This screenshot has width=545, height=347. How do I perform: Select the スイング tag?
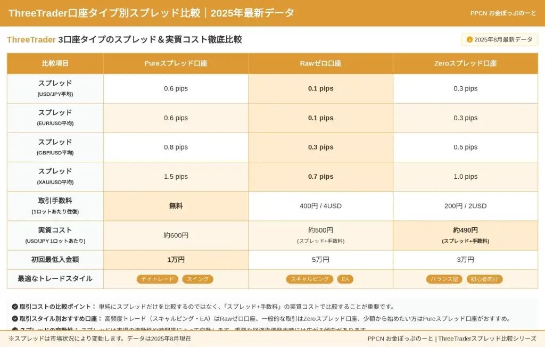pyautogui.click(x=197, y=279)
